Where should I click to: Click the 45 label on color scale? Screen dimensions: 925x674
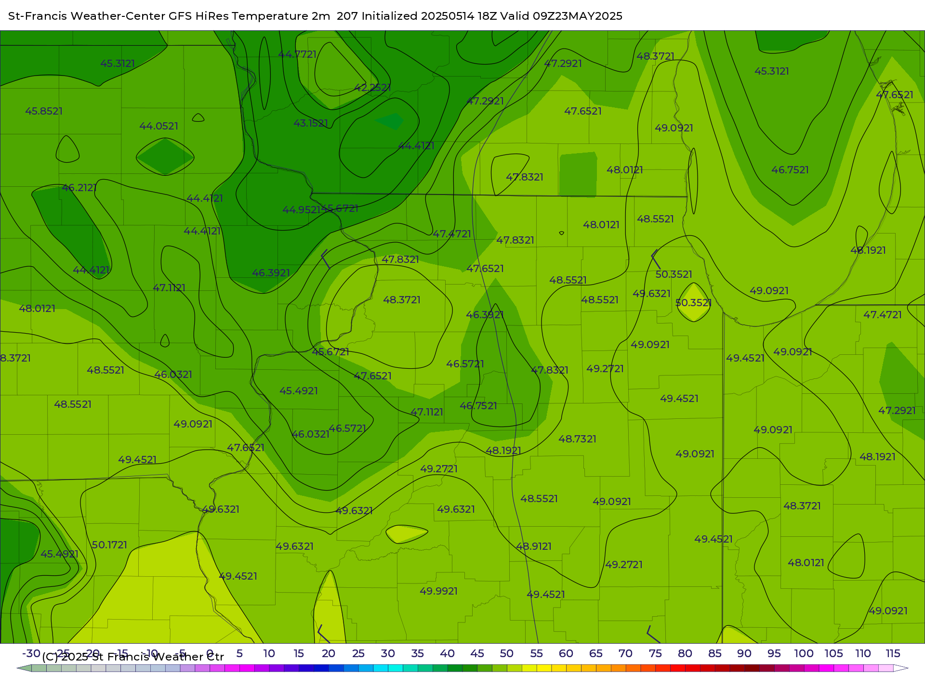(x=477, y=654)
